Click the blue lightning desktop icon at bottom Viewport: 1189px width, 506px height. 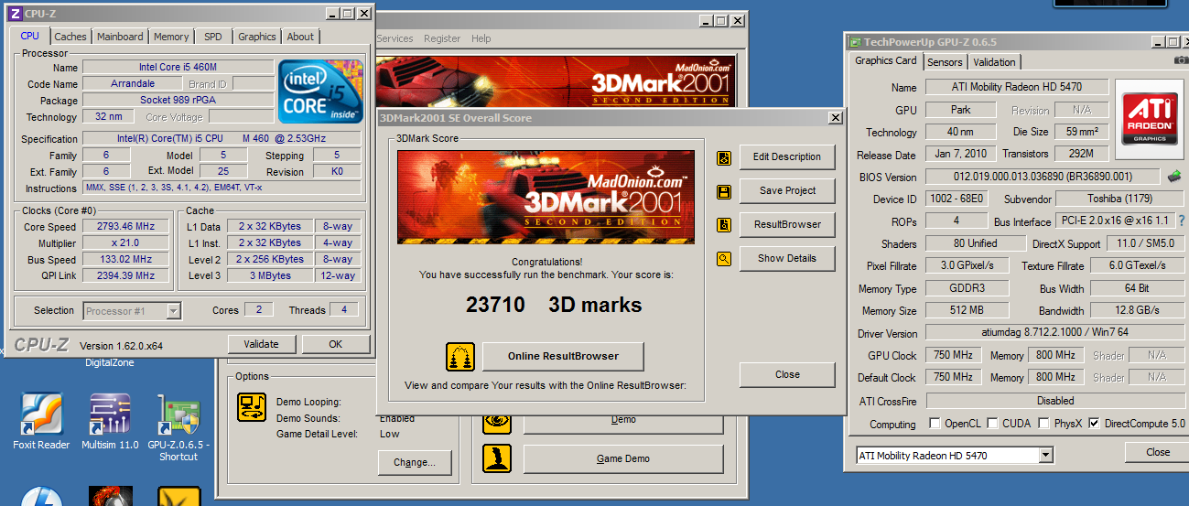[41, 495]
